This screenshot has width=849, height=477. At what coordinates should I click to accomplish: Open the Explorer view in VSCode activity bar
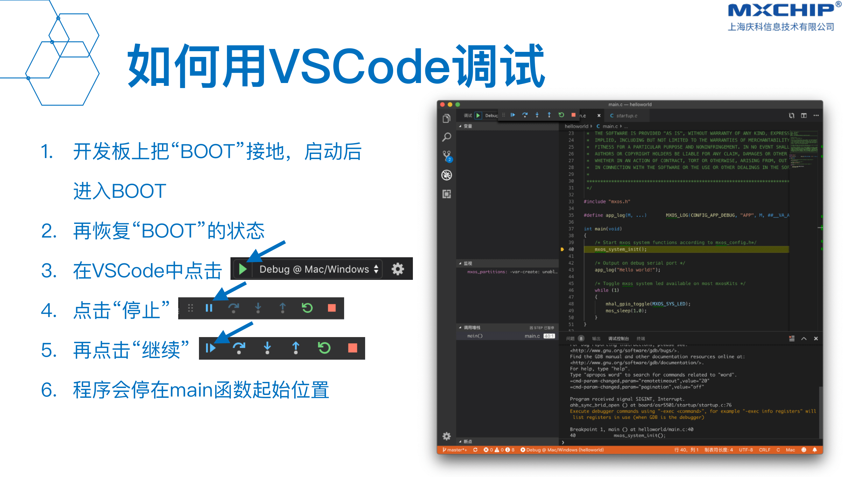tap(446, 119)
